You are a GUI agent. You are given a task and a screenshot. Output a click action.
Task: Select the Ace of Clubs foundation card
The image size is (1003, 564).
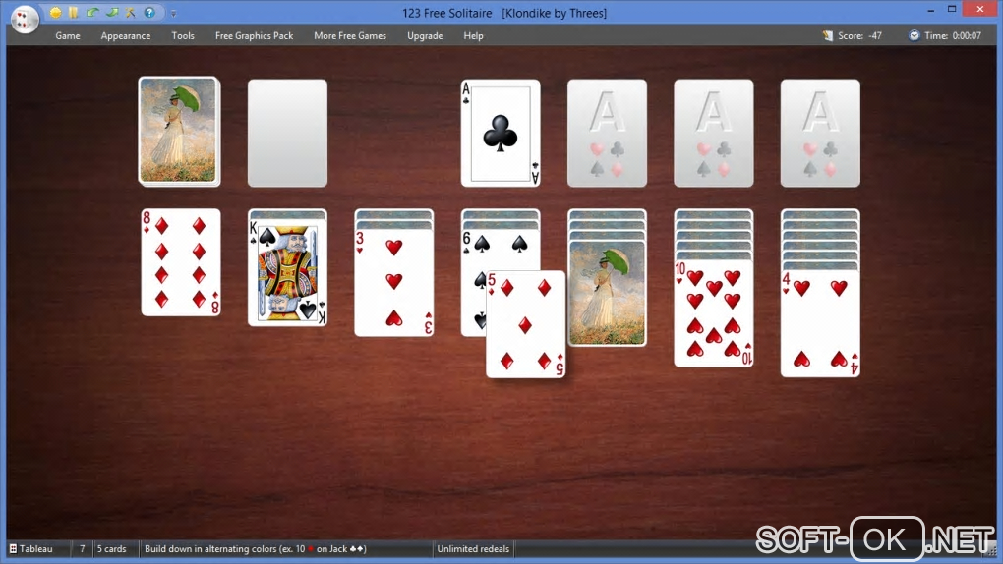(x=501, y=133)
